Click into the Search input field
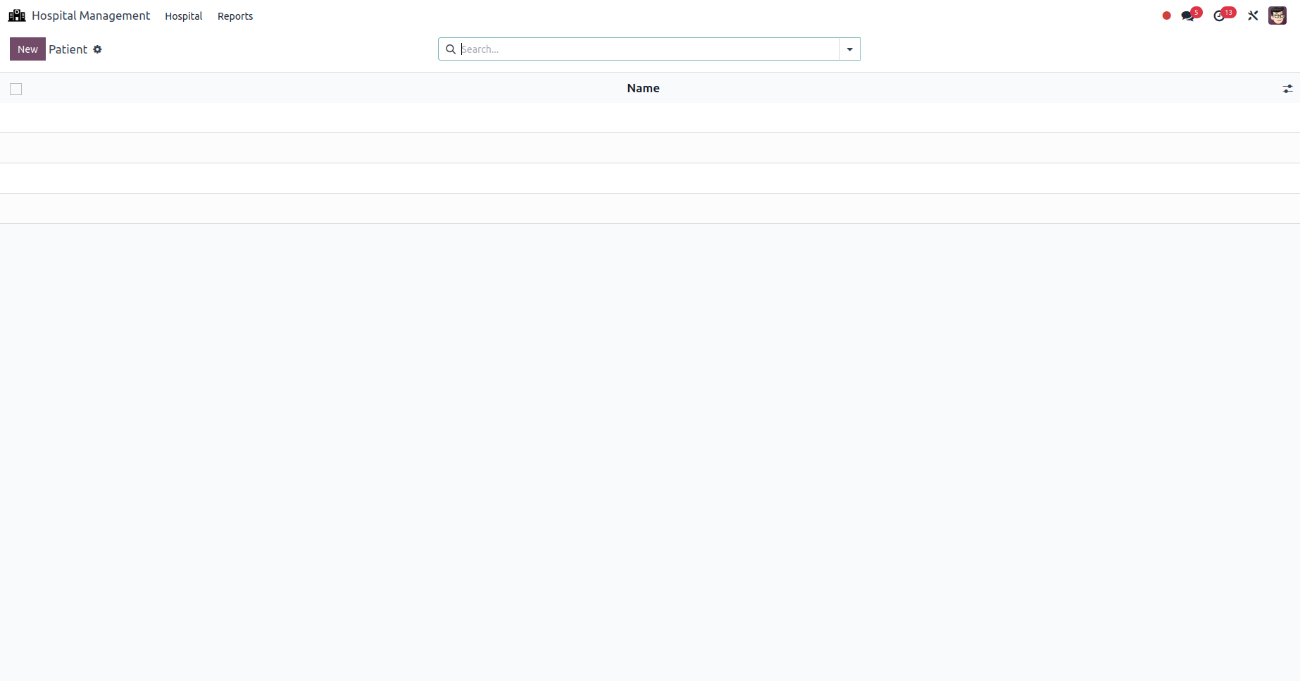This screenshot has height=681, width=1300. [649, 49]
